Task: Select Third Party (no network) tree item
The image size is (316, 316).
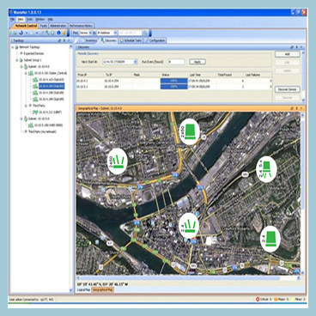Action: coord(42,131)
